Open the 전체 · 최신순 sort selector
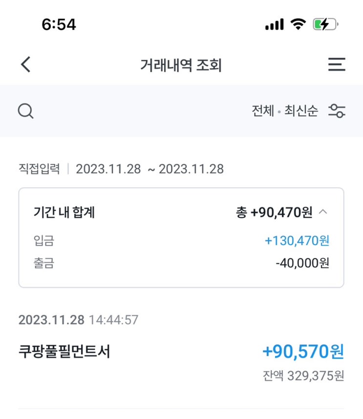Image resolution: width=363 pixels, height=419 pixels. tap(285, 111)
